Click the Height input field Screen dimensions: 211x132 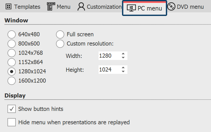(x=109, y=70)
